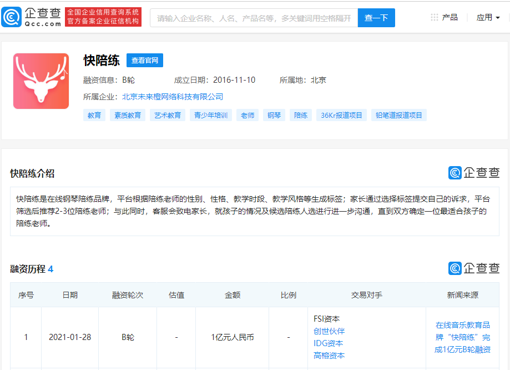
Task: Select the 铅笔道报道项目 tag
Action: pyautogui.click(x=399, y=116)
